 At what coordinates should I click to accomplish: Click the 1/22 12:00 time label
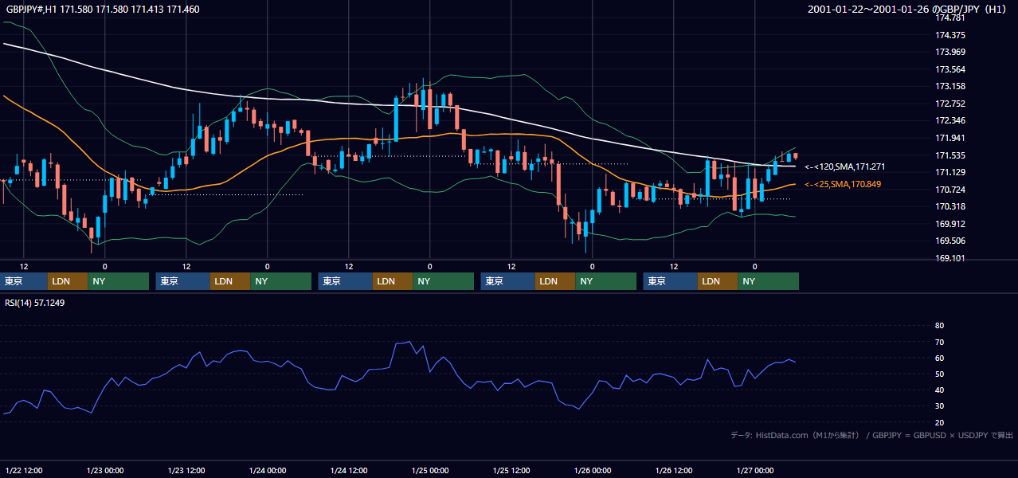[23, 470]
